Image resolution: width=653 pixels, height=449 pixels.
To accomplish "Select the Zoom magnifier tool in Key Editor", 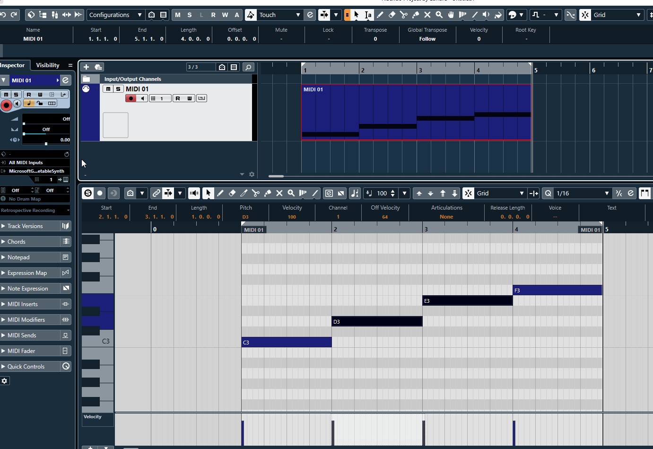I will 291,193.
